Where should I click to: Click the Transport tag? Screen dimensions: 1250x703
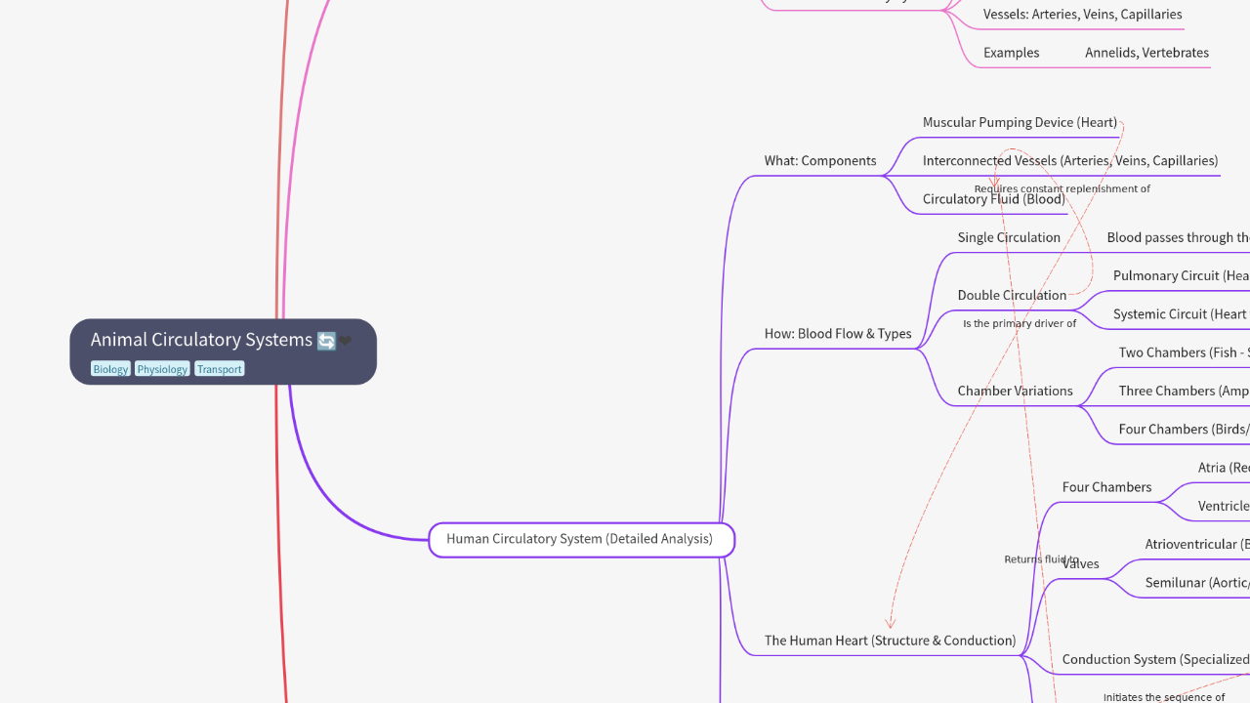(219, 369)
